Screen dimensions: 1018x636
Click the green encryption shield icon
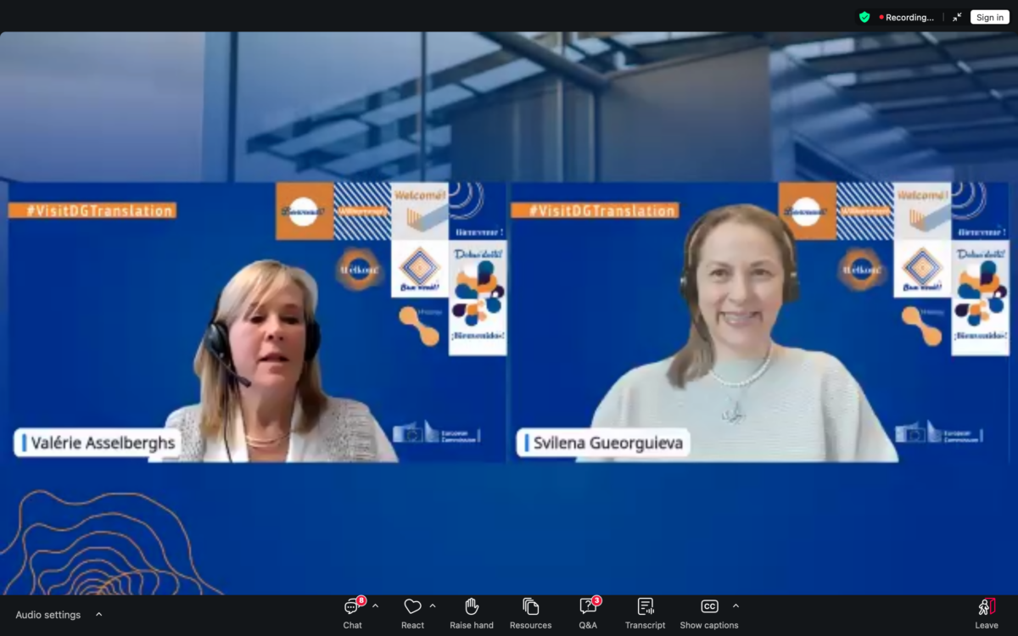click(x=864, y=17)
